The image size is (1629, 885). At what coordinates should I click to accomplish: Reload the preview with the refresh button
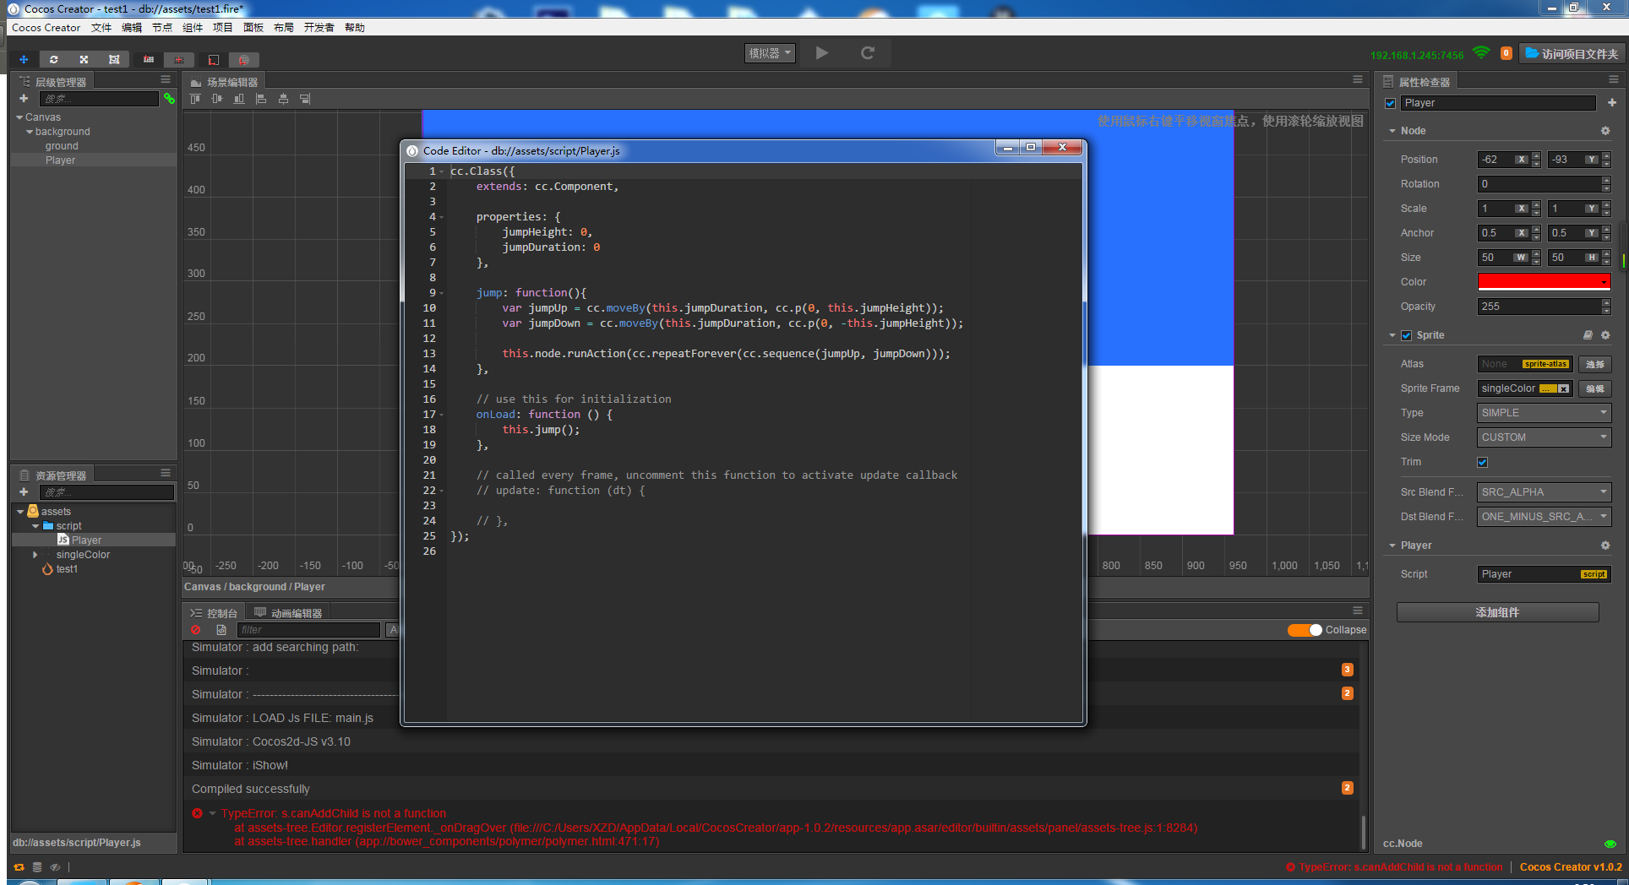(867, 53)
